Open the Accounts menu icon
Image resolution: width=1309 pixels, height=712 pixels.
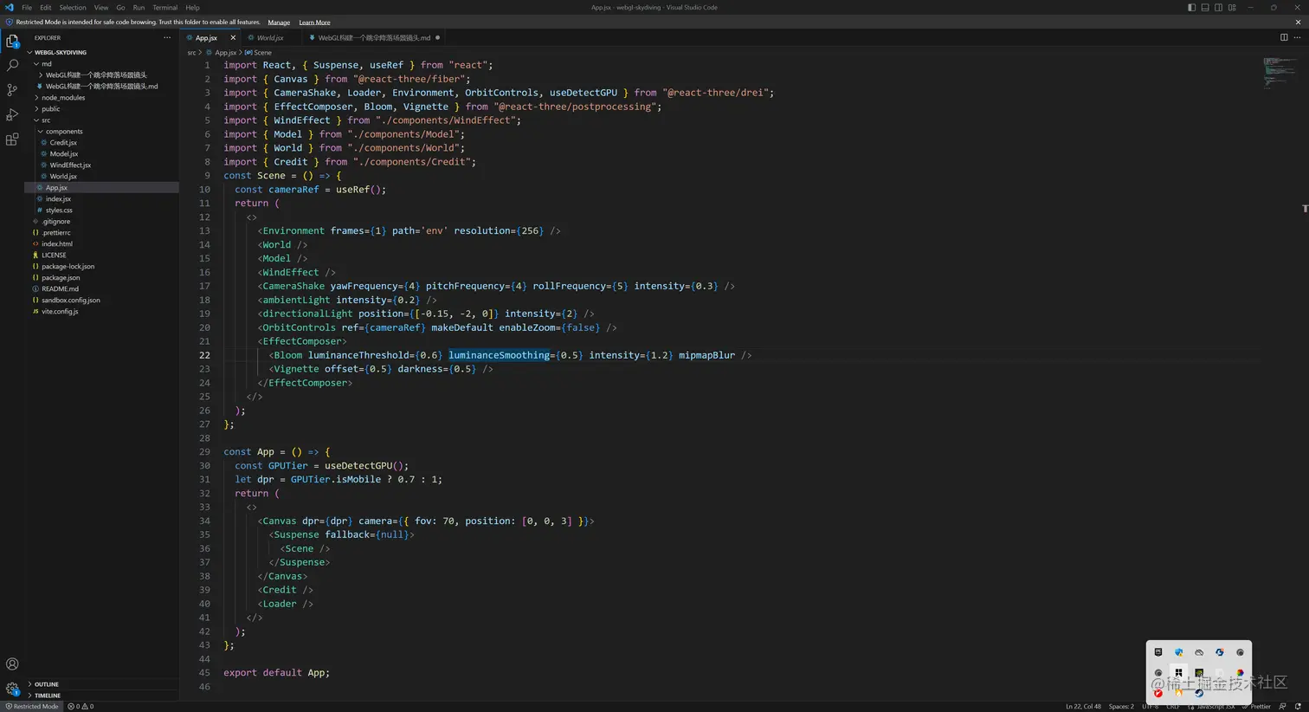(x=12, y=664)
